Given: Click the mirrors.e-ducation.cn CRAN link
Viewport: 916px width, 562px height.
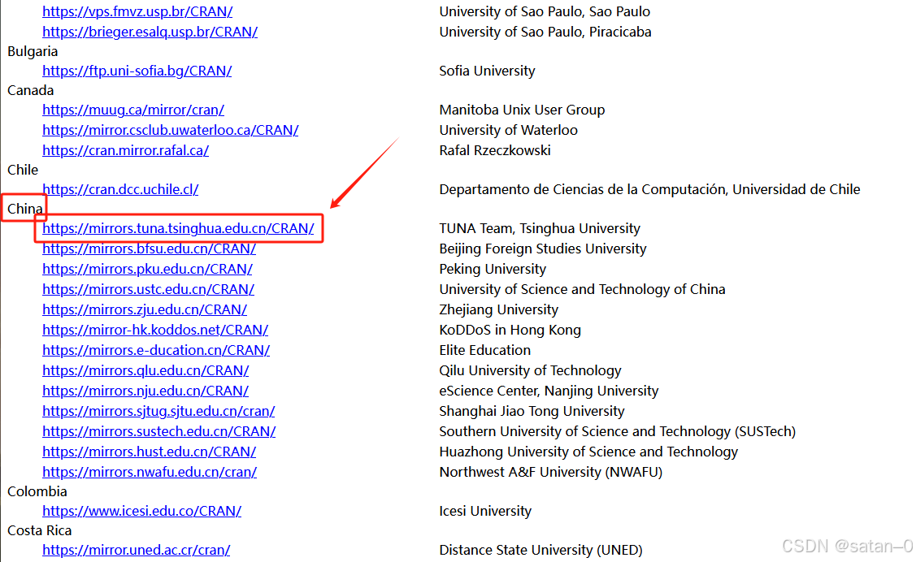Looking at the screenshot, I should pos(156,351).
